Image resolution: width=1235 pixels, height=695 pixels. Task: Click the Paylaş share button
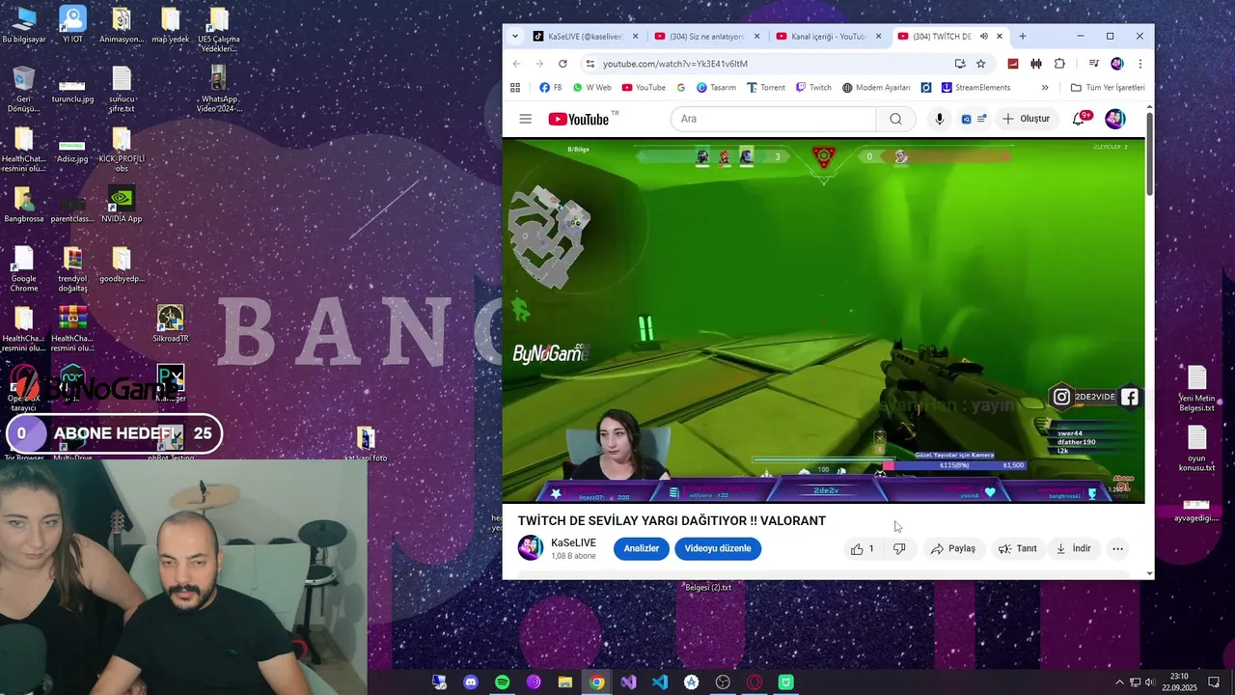point(953,548)
